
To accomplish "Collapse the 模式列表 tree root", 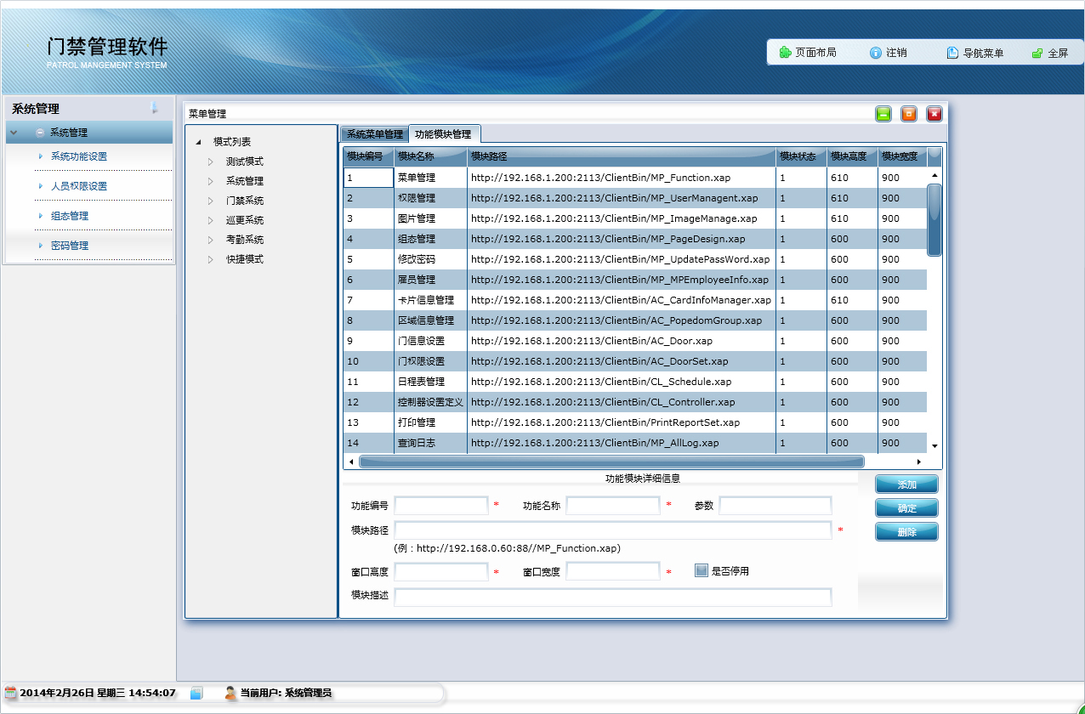I will (198, 142).
